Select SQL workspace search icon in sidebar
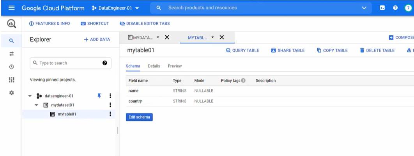This screenshot has width=414, height=156. [11, 41]
